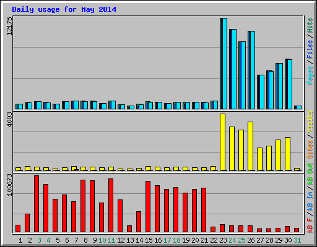Click the short red kB bar for day 13
The image size is (317, 247).
tap(129, 229)
